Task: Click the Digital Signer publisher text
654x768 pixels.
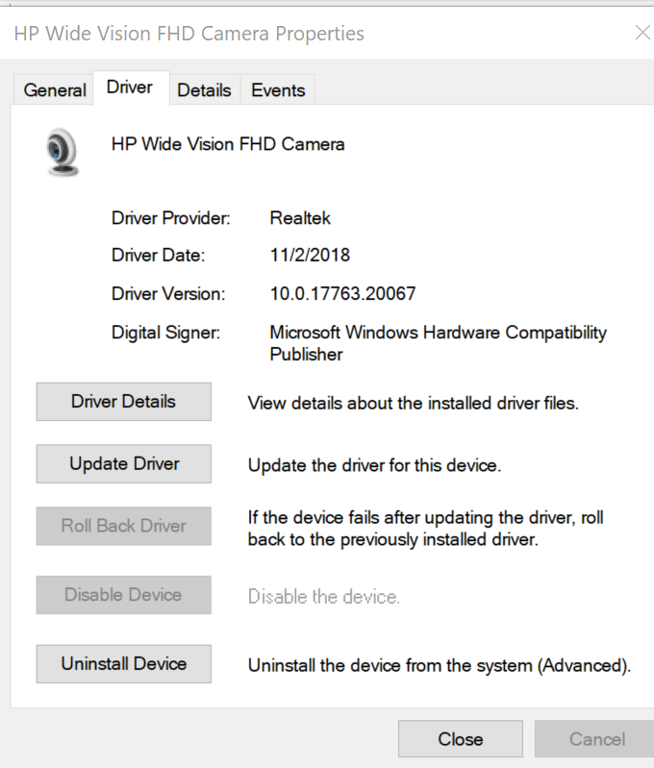Action: (x=438, y=343)
